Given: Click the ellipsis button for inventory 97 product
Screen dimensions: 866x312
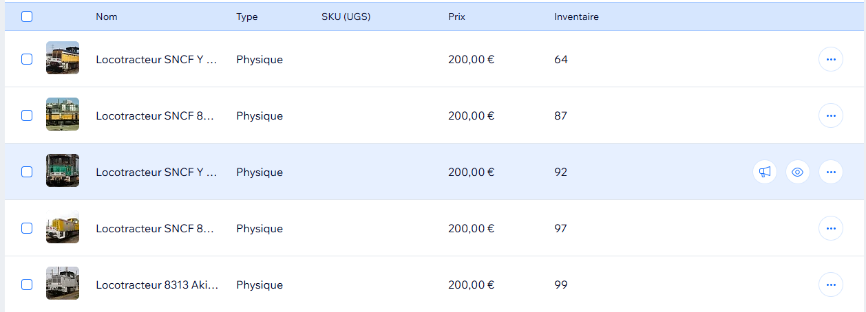Looking at the screenshot, I should (830, 228).
